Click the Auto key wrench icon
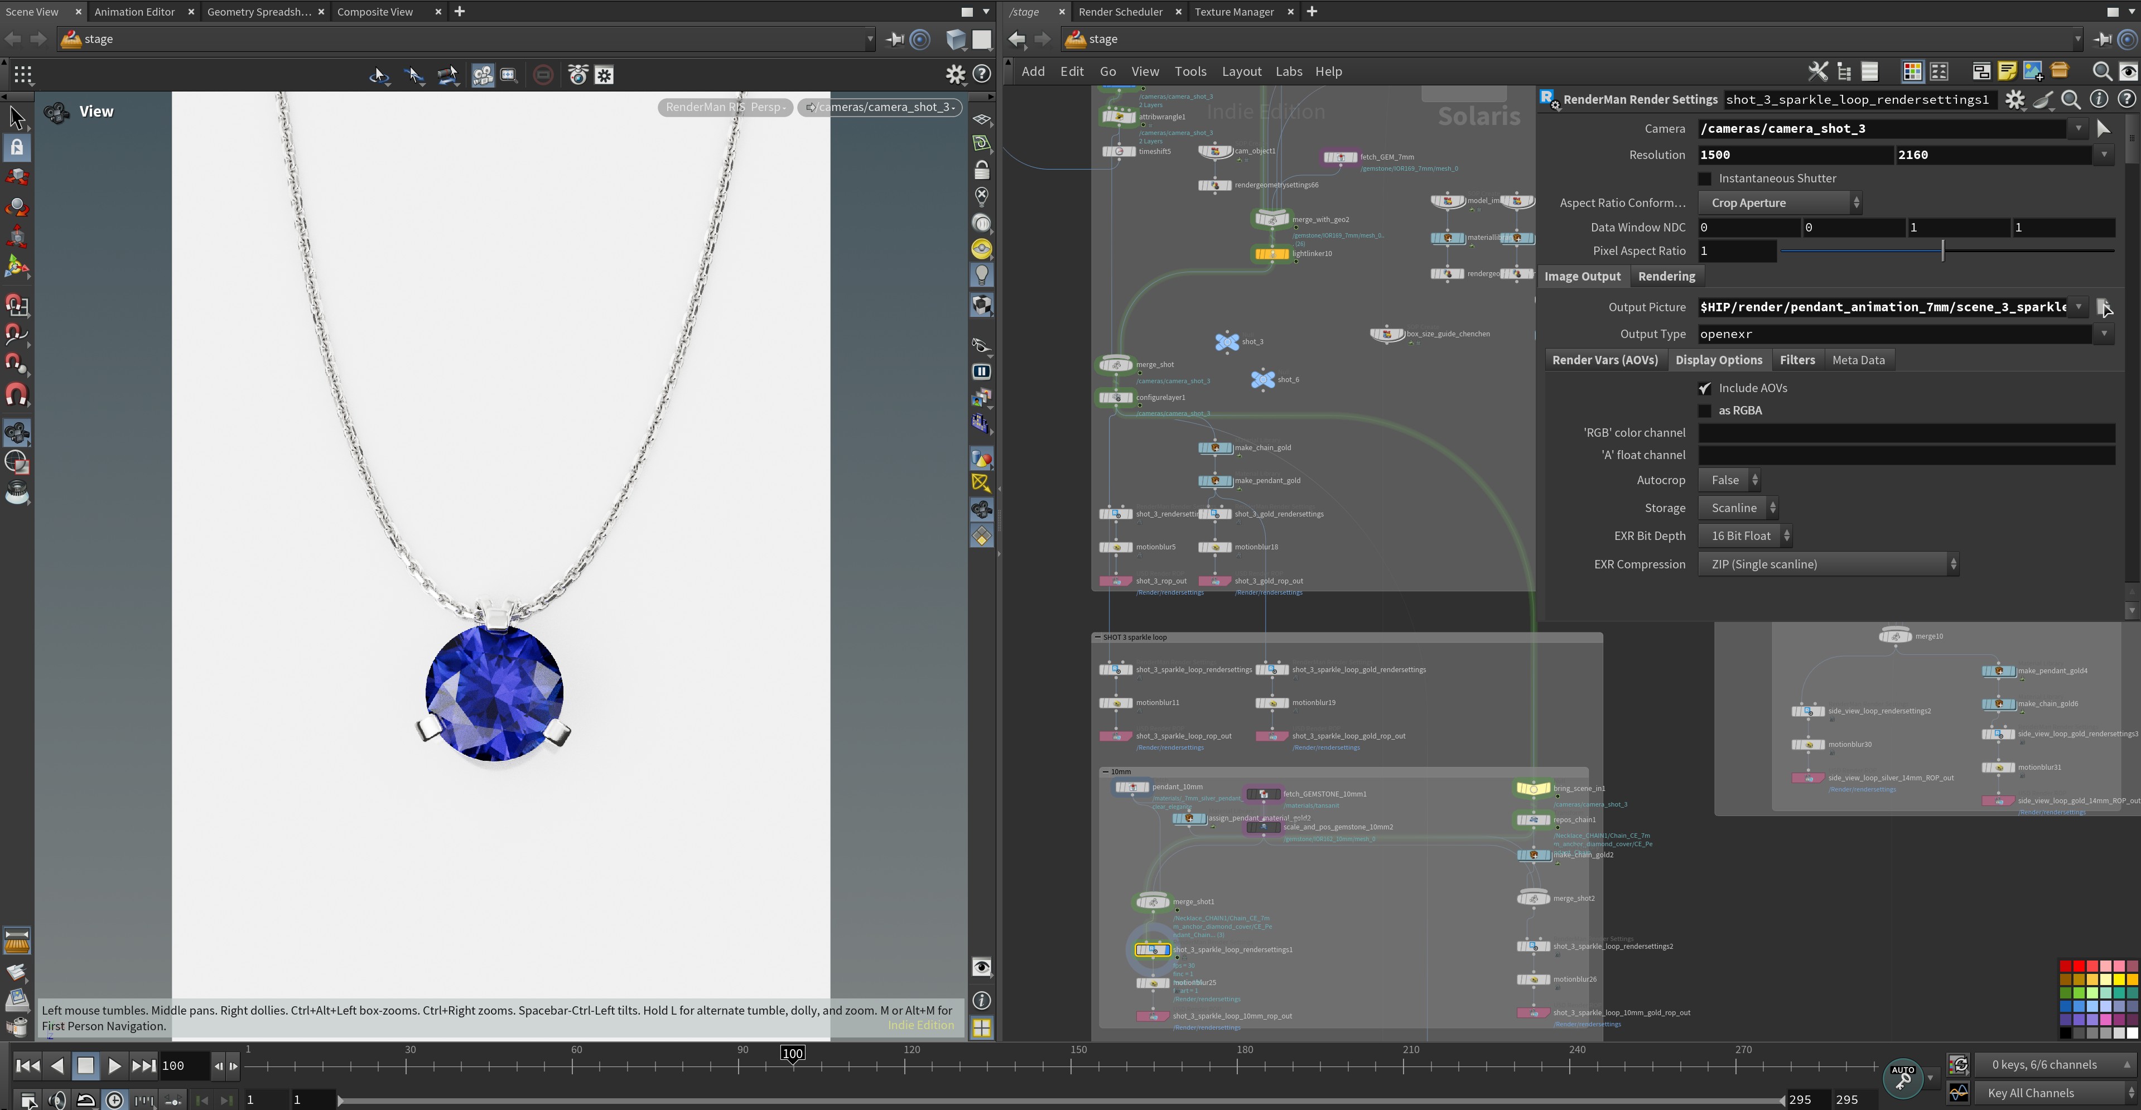Viewport: 2141px width, 1110px height. (1903, 1079)
